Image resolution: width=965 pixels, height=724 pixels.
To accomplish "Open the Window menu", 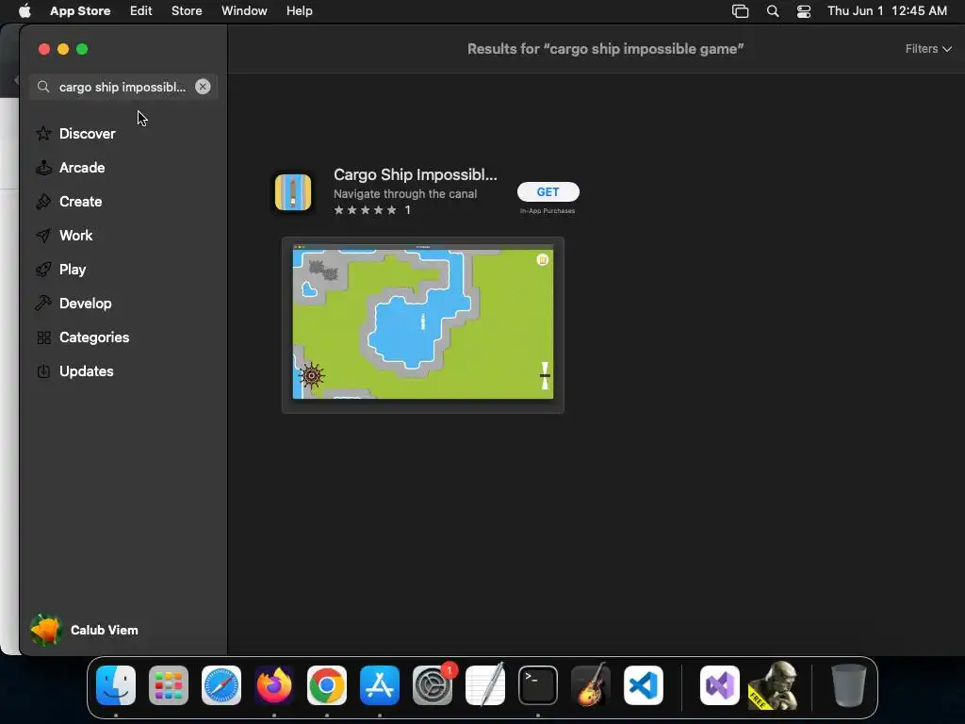I will [x=244, y=10].
